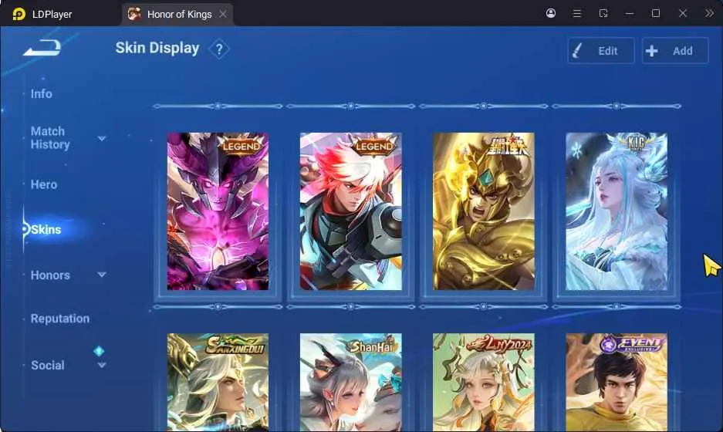Viewport: 723px width, 432px height.
Task: Select the Event Exclusive skin card
Action: [x=616, y=382]
